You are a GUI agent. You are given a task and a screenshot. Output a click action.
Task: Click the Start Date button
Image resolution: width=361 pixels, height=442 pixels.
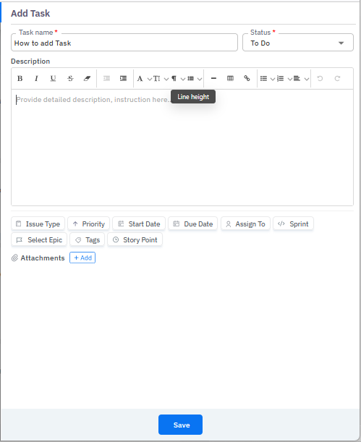(139, 224)
